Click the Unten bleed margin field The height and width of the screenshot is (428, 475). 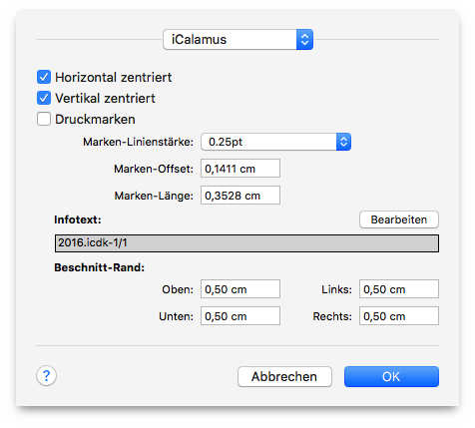240,316
